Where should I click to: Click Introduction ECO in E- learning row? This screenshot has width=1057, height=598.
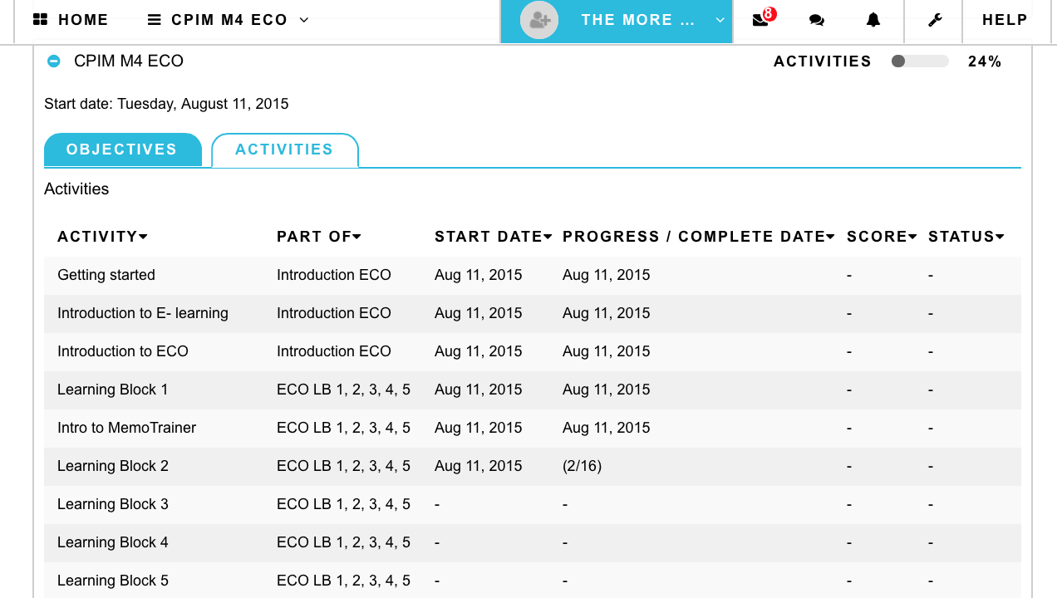(x=334, y=313)
